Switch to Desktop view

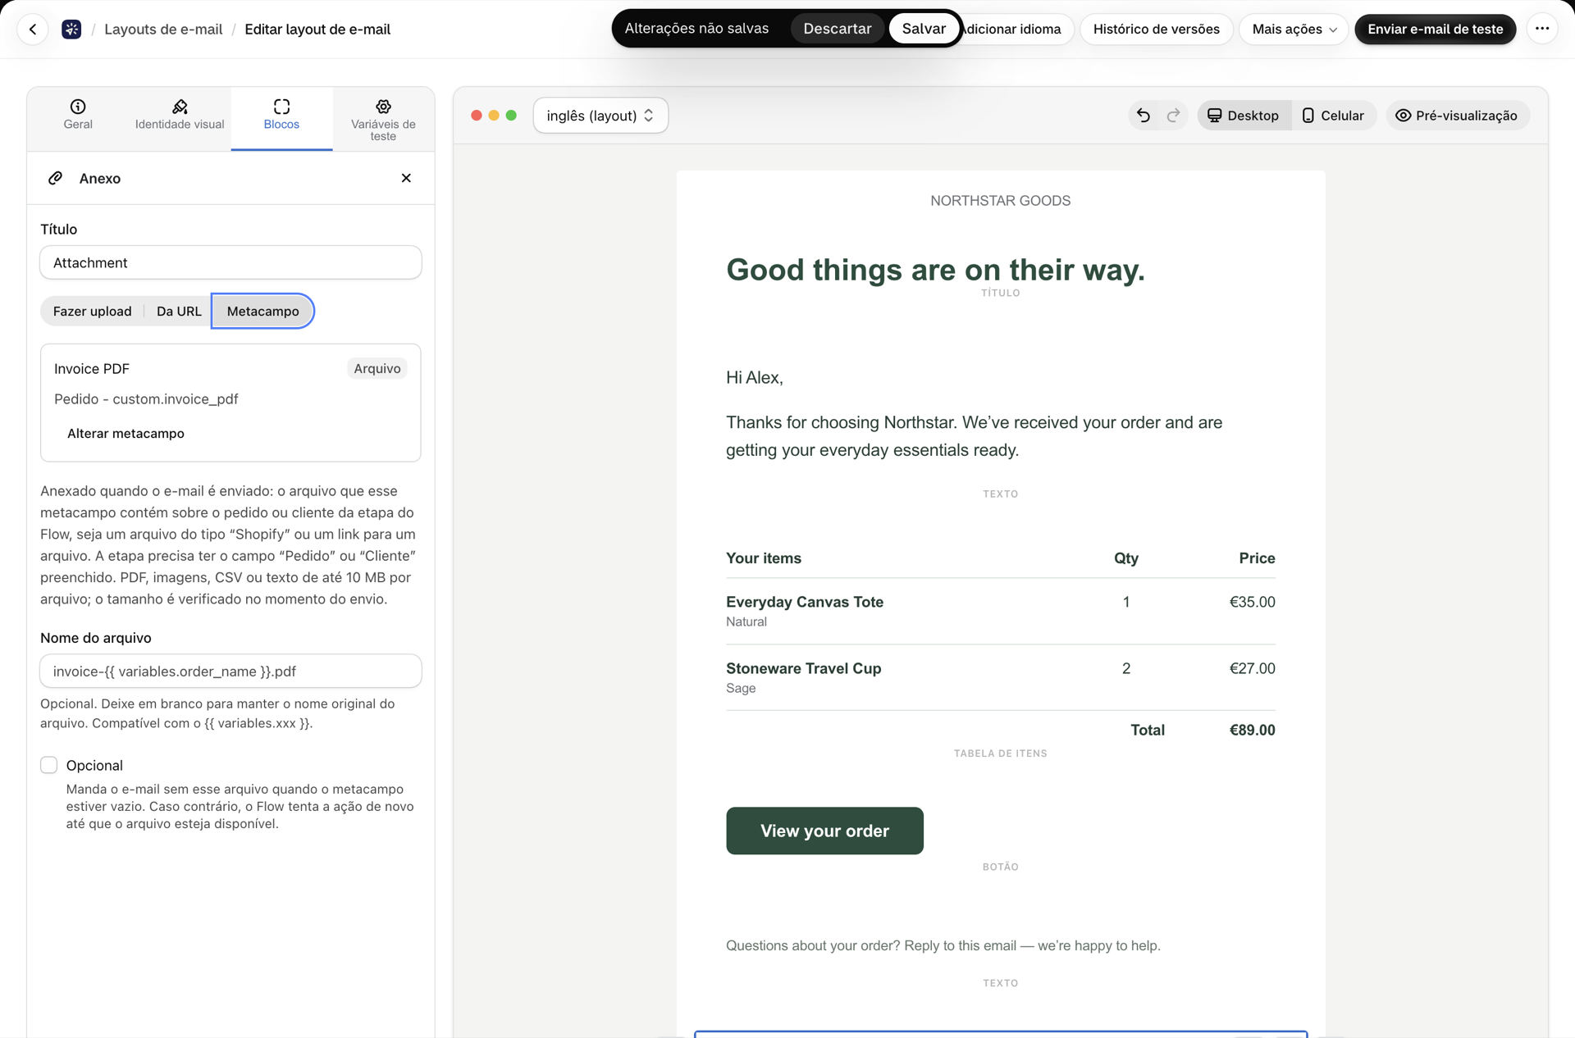[x=1244, y=116]
